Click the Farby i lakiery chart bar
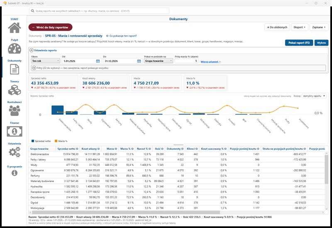This screenshot has width=332, height=228. (x=71, y=113)
